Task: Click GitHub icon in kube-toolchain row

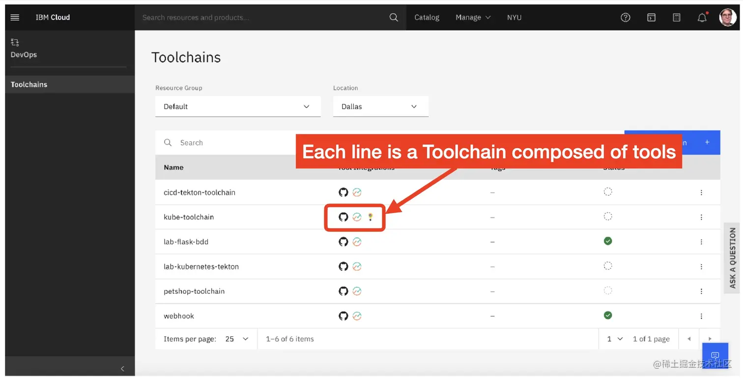Action: pyautogui.click(x=343, y=217)
